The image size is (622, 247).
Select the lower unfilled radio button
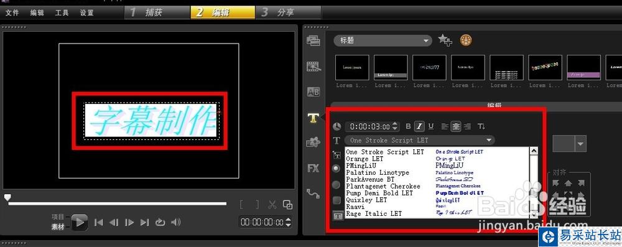[x=337, y=185]
